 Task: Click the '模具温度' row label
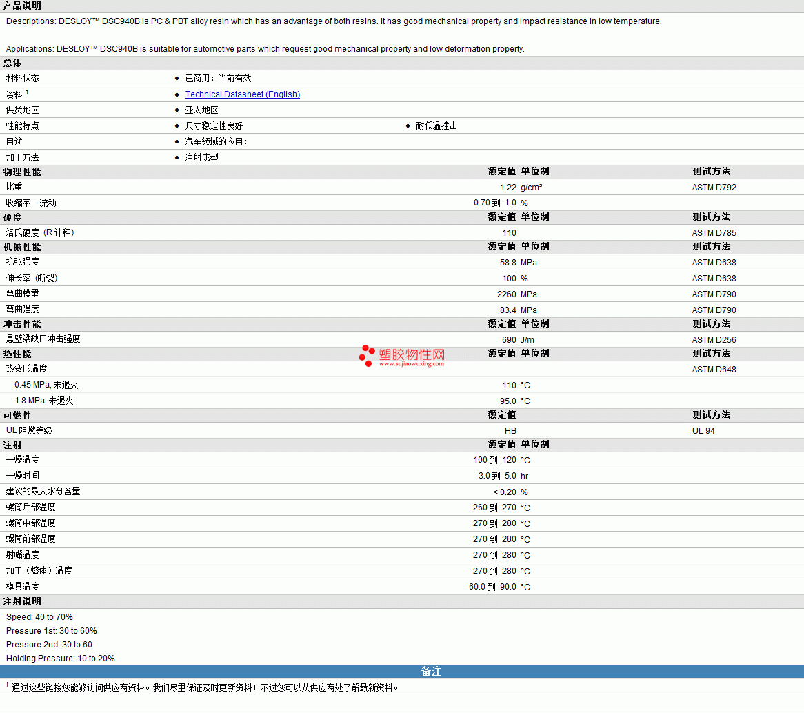[x=23, y=587]
